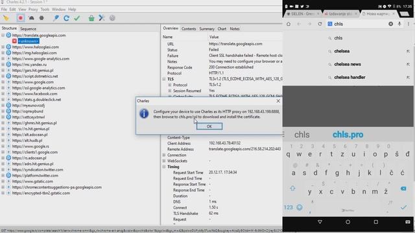415x233 pixels.
Task: Click the green validate checkmark icon
Action: pyautogui.click(x=77, y=18)
